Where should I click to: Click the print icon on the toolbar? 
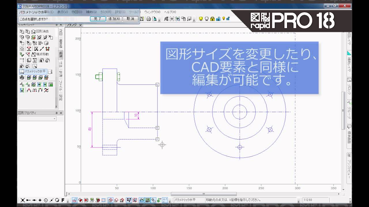tap(149, 19)
